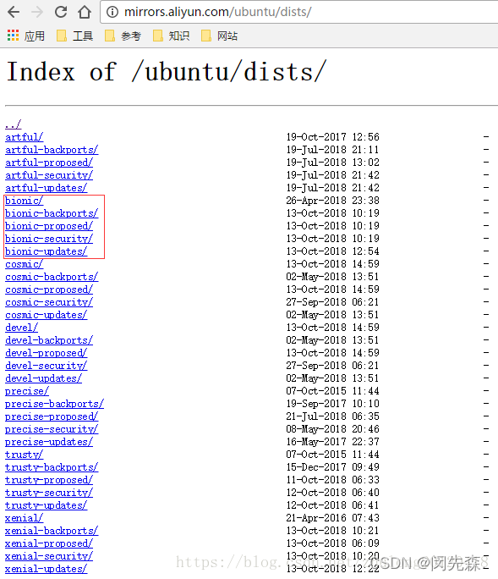Open cosmic-security/ directory link
Image resolution: width=498 pixels, height=579 pixels.
(x=49, y=302)
